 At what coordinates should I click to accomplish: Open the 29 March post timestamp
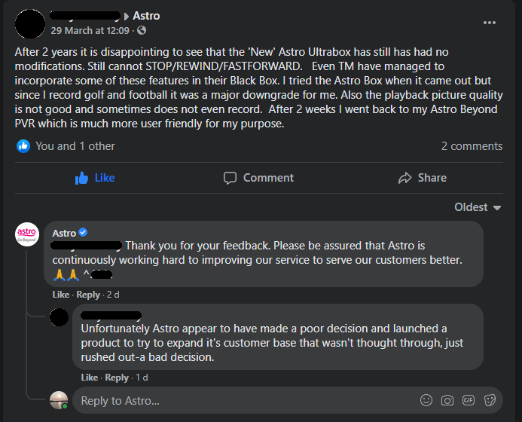tap(90, 31)
